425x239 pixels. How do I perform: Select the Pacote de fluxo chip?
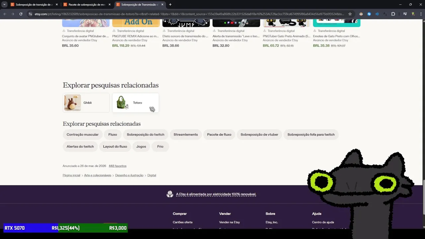[219, 134]
